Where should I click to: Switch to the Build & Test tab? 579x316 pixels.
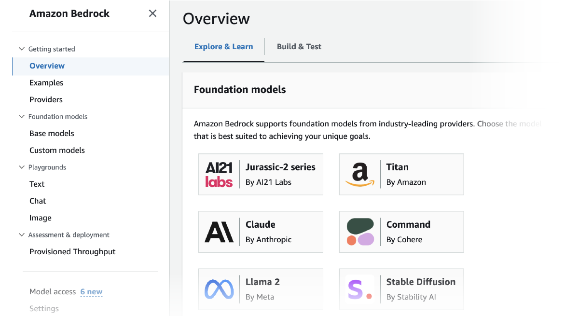[299, 47]
